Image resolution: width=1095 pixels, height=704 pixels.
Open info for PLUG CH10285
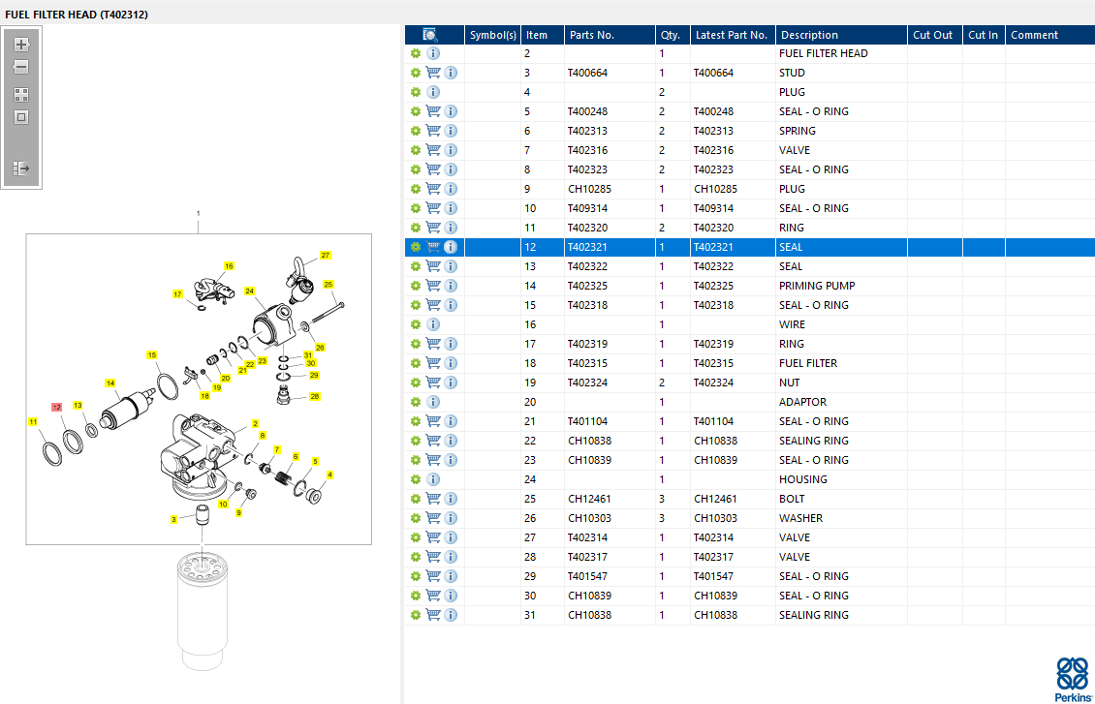click(451, 189)
